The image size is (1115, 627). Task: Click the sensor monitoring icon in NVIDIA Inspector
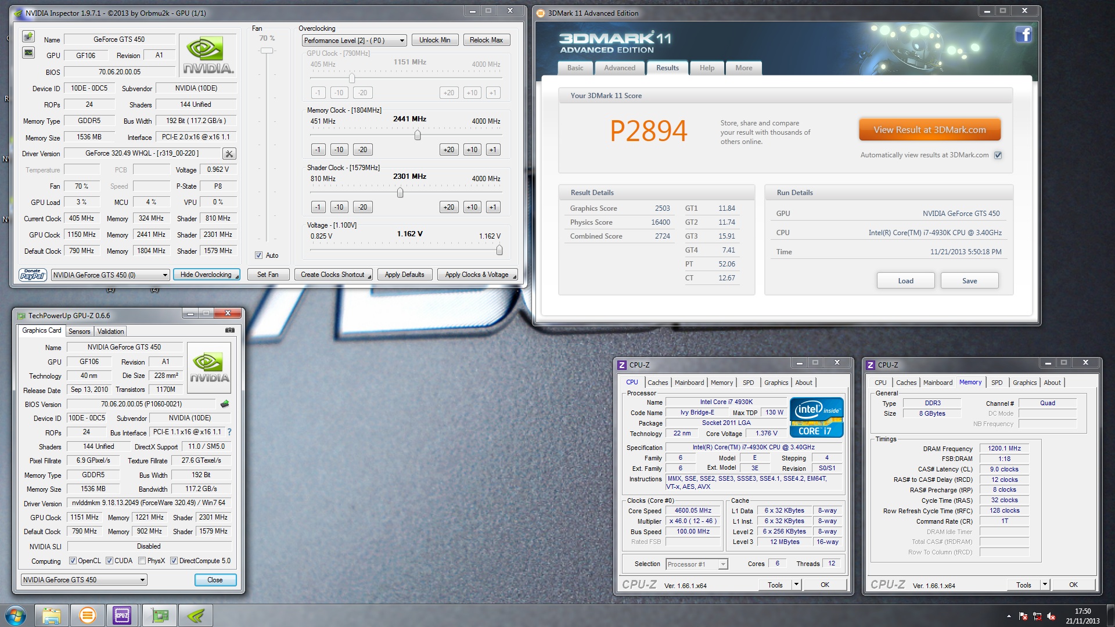28,37
